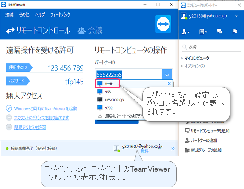Image resolution: width=244 pixels, height=189 pixels.
Task: Click the anchor icon for nearby partners
Action: [100, 116]
